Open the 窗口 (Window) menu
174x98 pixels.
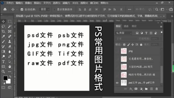click(94, 3)
